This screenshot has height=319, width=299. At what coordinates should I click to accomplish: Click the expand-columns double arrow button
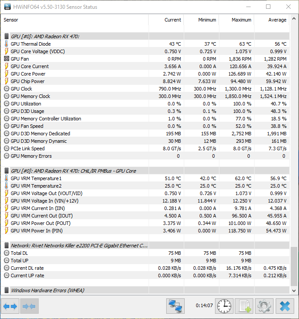coord(10,306)
